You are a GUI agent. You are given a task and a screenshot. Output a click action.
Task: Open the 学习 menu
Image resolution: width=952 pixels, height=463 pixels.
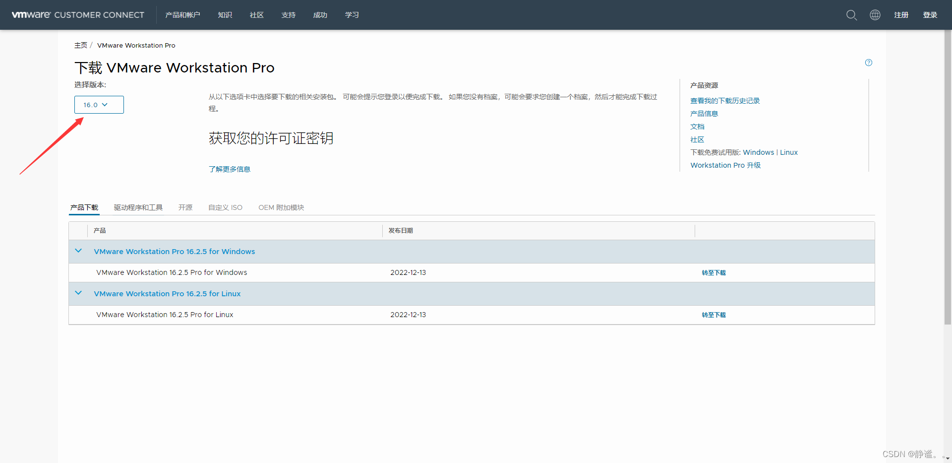352,15
